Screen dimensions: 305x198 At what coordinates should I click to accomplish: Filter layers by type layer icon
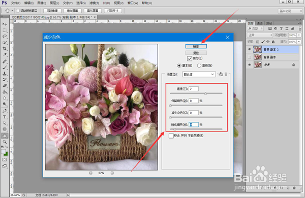click(x=281, y=28)
